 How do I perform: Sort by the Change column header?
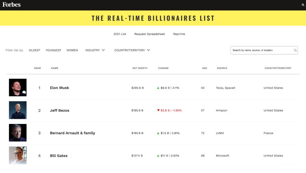point(163,68)
